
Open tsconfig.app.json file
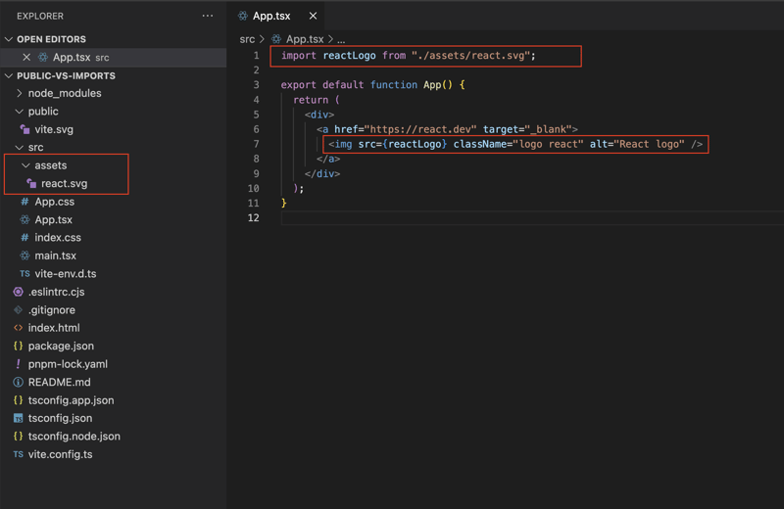(x=71, y=400)
